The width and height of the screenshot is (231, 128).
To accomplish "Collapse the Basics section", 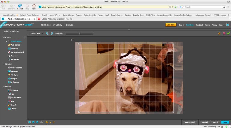I will pyautogui.click(x=4, y=38).
